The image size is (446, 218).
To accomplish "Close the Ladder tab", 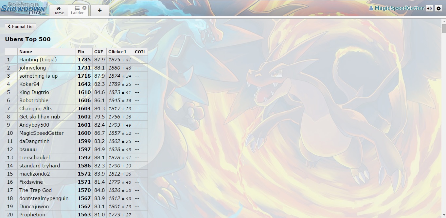I will pos(84,8).
